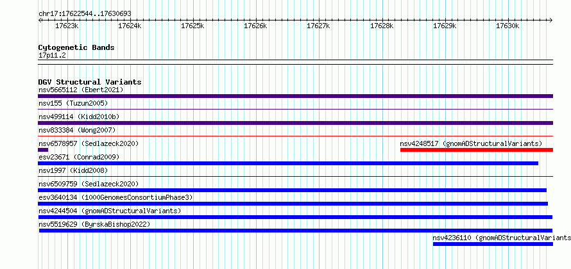571x269 pixels.
Task: Select the DGV Structural Variants track title
Action: click(x=90, y=82)
